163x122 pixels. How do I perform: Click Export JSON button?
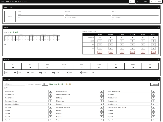tap(142, 2)
